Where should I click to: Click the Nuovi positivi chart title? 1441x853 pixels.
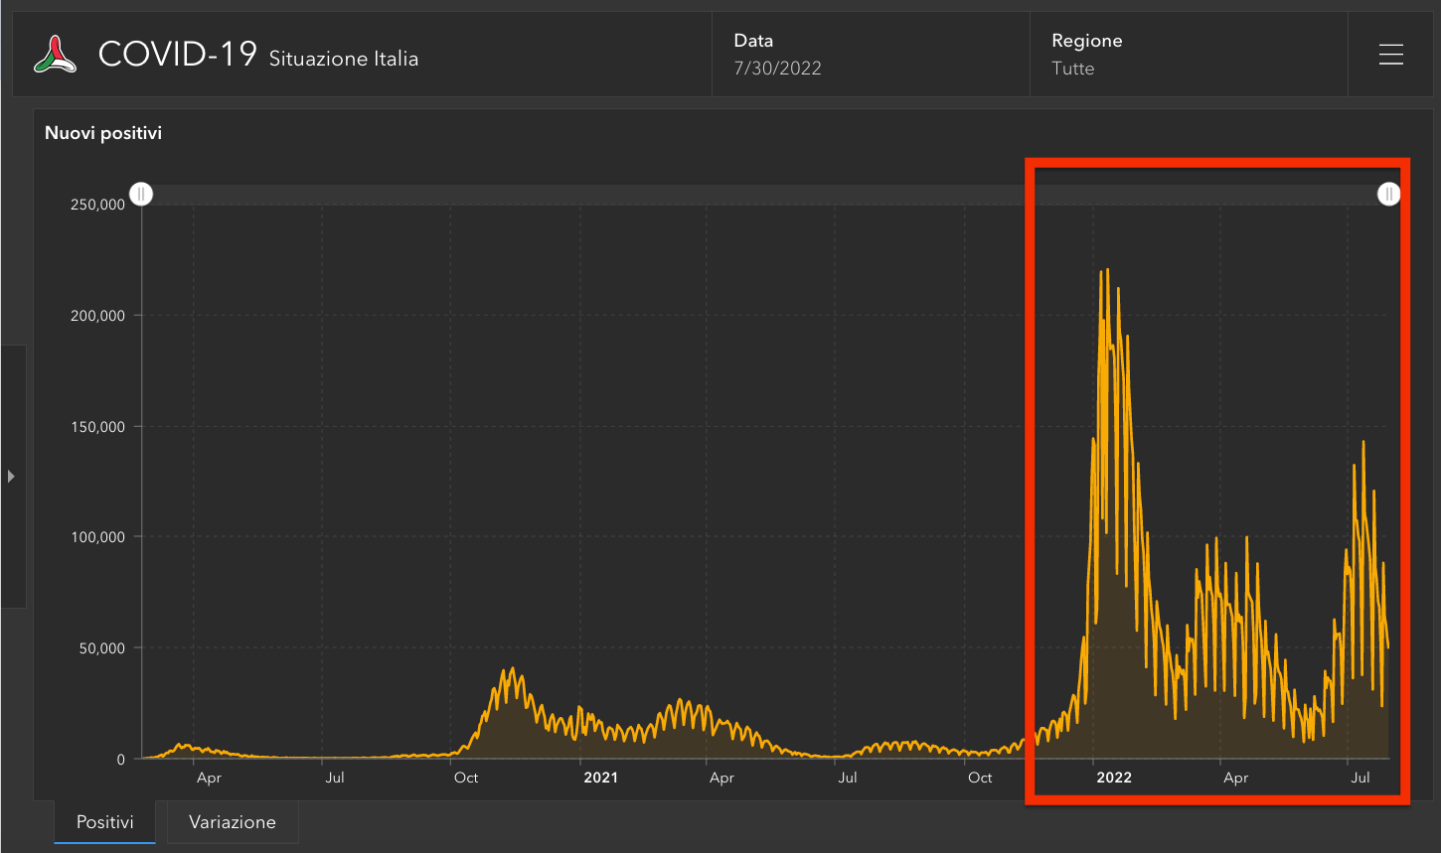point(103,133)
